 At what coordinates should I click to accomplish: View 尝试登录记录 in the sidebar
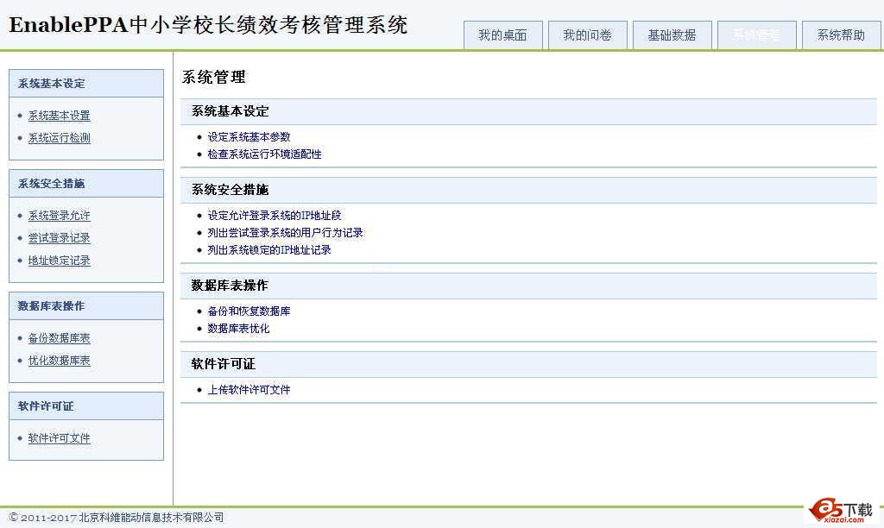pyautogui.click(x=60, y=238)
